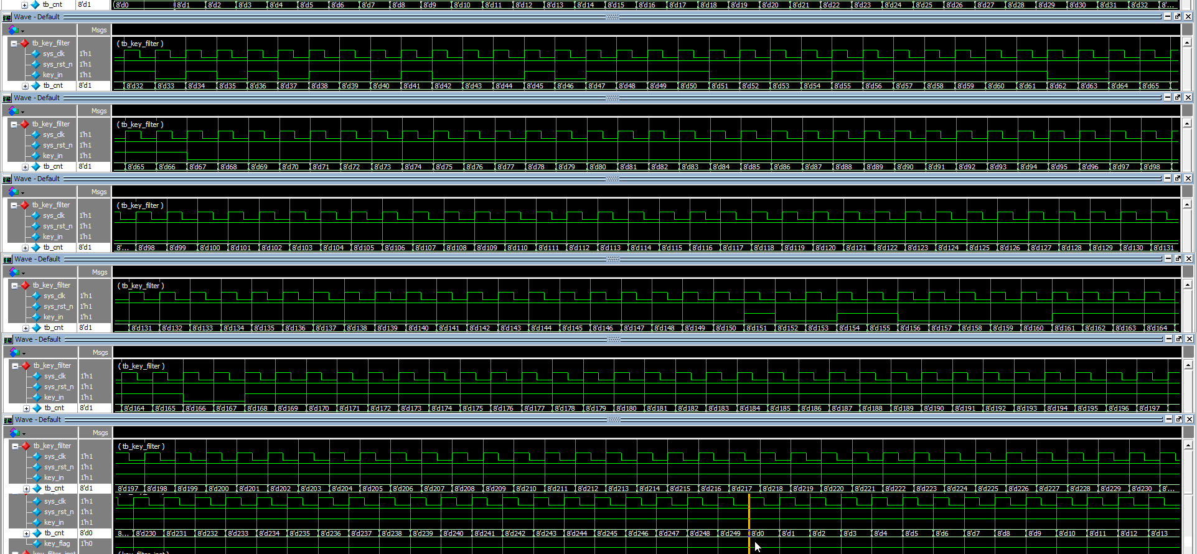Expand tb_cnt bus in panel starting 8'd98
1197x554 pixels.
(25, 248)
